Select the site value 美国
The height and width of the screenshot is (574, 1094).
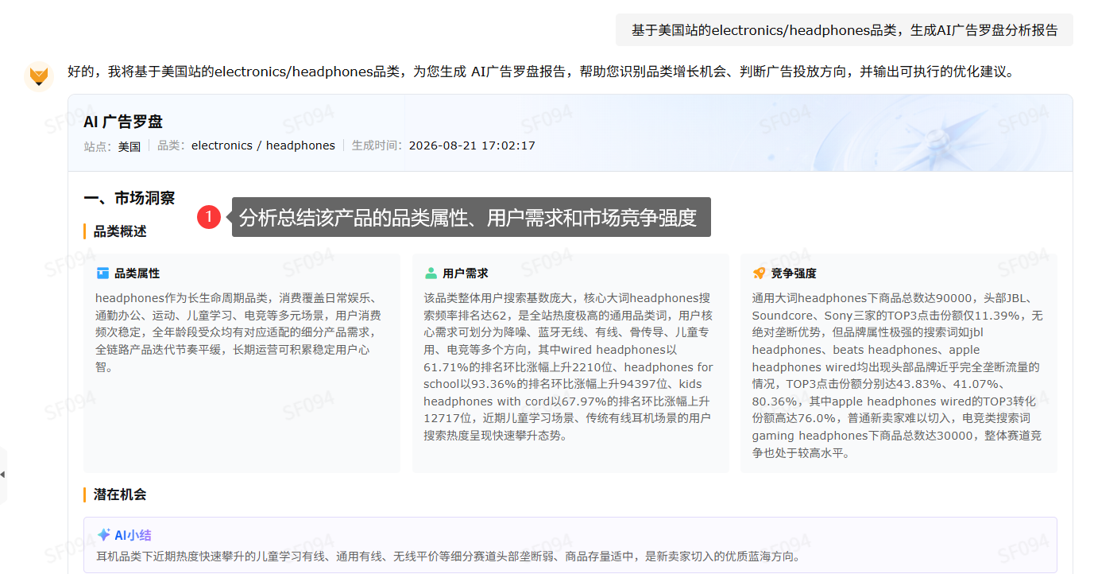pyautogui.click(x=130, y=146)
